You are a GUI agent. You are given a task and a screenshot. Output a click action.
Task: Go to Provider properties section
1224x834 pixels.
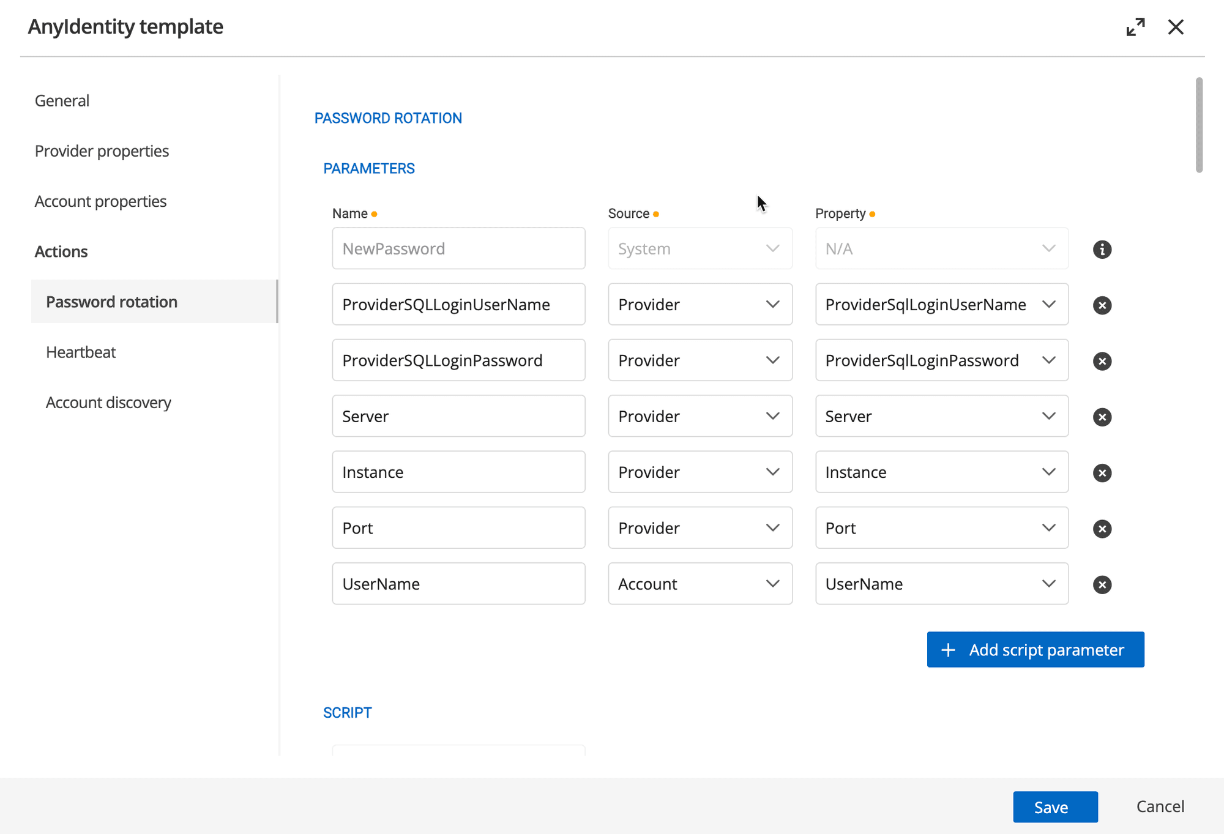coord(102,151)
